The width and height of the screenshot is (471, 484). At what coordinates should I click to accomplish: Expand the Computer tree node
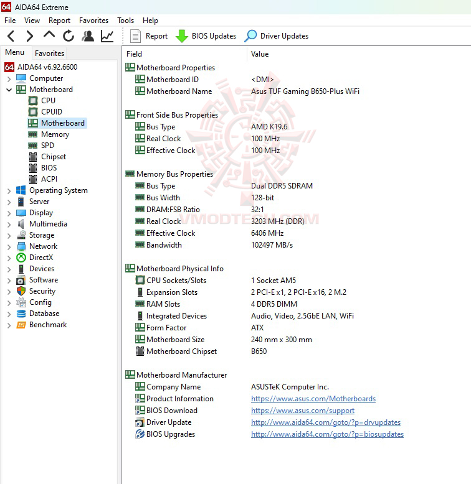point(9,79)
